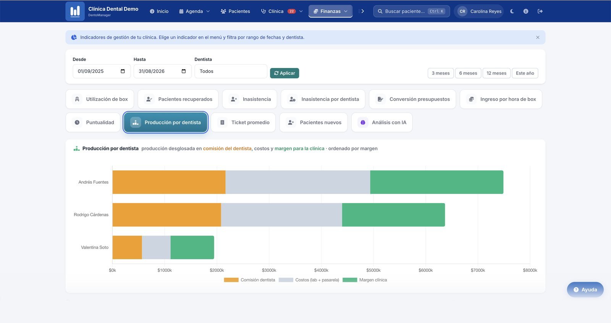Select Utilización de box indicator

click(x=100, y=99)
